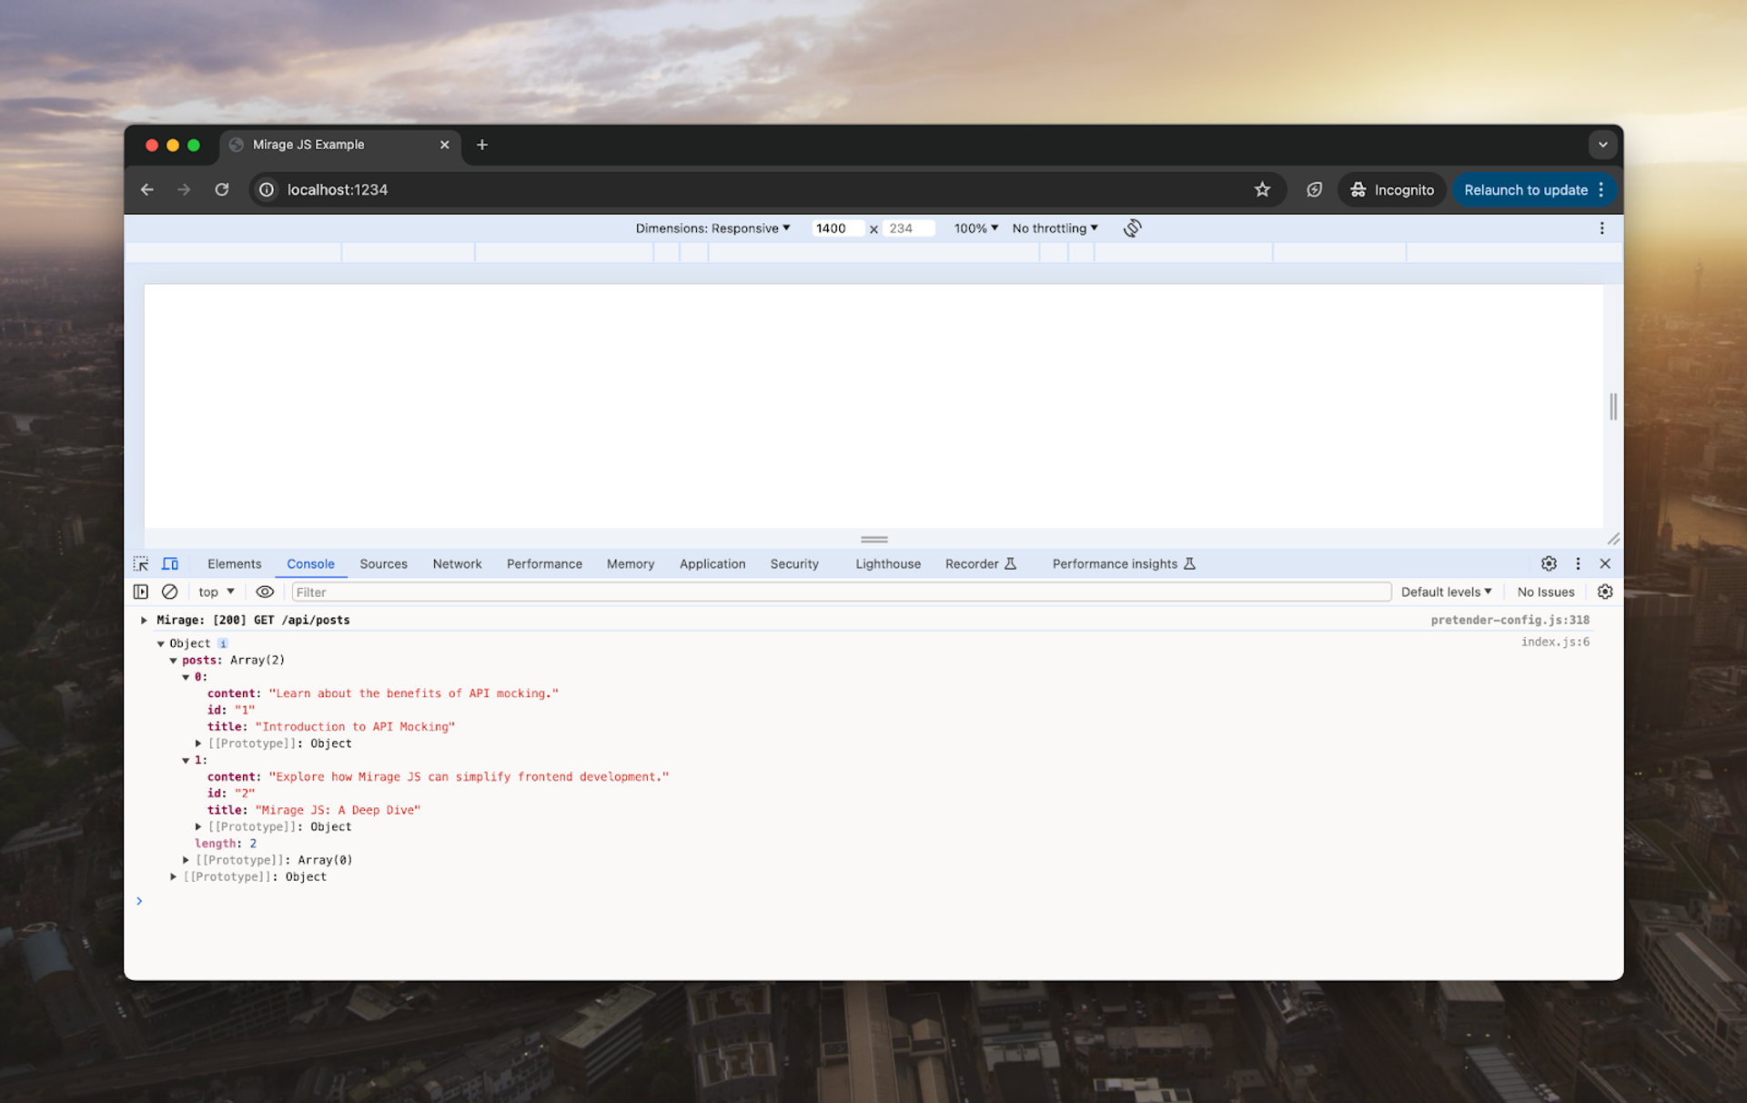Screen dimensions: 1747x1103
Task: Open the extension icon next to Incognito
Action: (x=1314, y=189)
